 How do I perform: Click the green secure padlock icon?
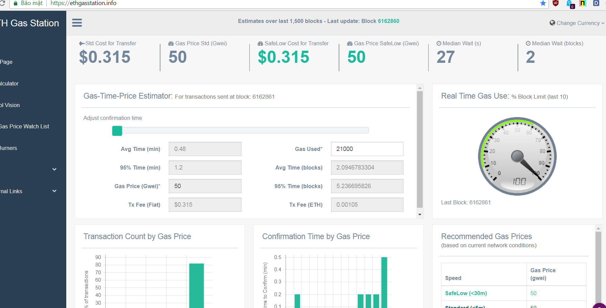16,3
